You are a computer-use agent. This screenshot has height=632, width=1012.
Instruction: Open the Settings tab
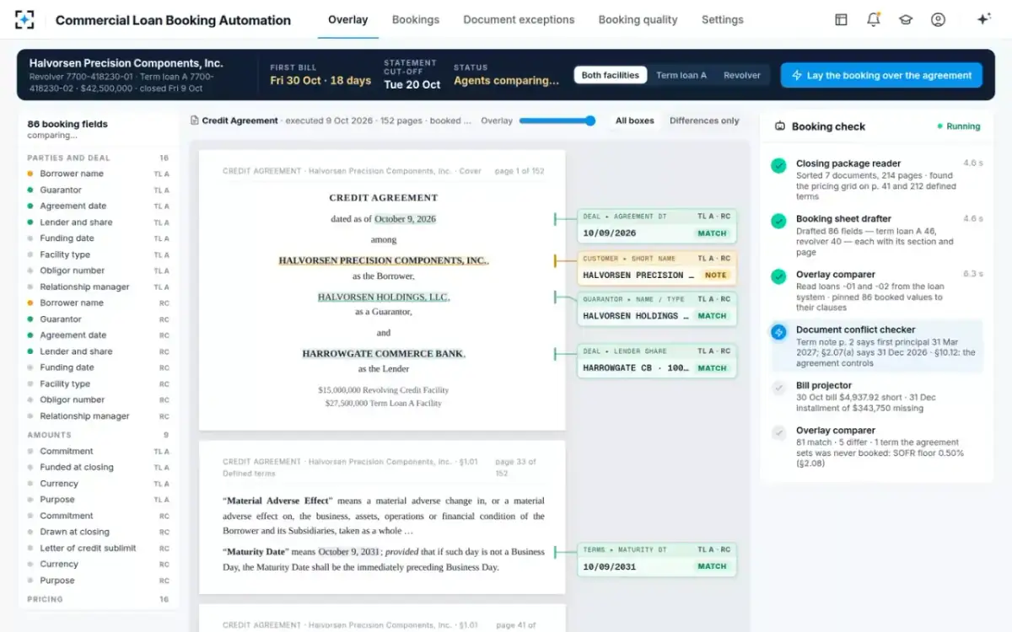723,19
